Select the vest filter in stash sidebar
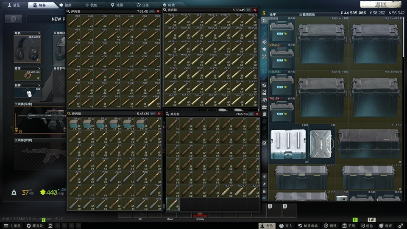Viewport: 407px width, 229px height. click(x=264, y=92)
